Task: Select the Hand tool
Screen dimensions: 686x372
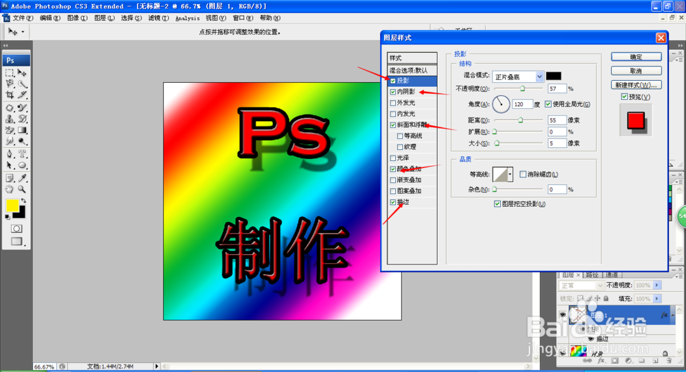Action: point(10,189)
